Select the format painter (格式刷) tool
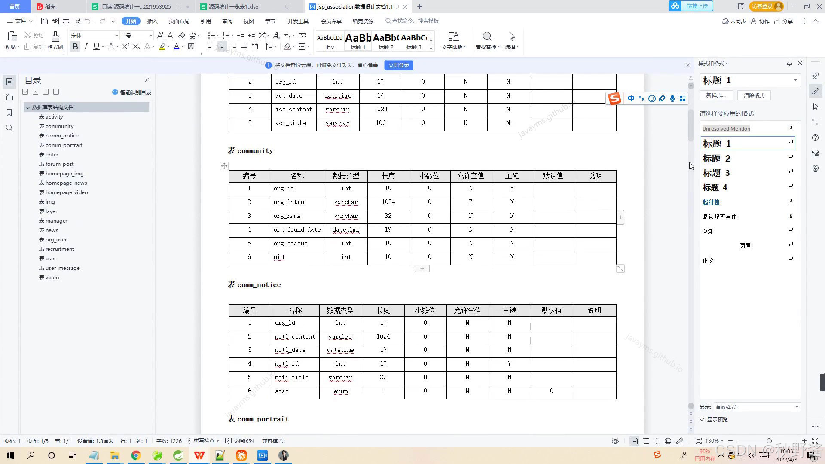825x464 pixels. [x=55, y=40]
